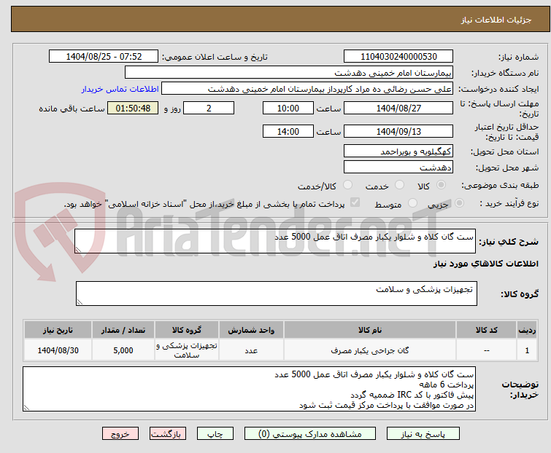551x453 pixels.
Task: Click the تاریخ نیاز column header
Action: point(58,330)
